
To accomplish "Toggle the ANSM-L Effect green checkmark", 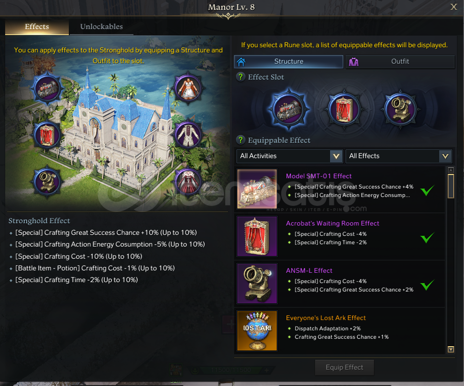I will click(427, 285).
